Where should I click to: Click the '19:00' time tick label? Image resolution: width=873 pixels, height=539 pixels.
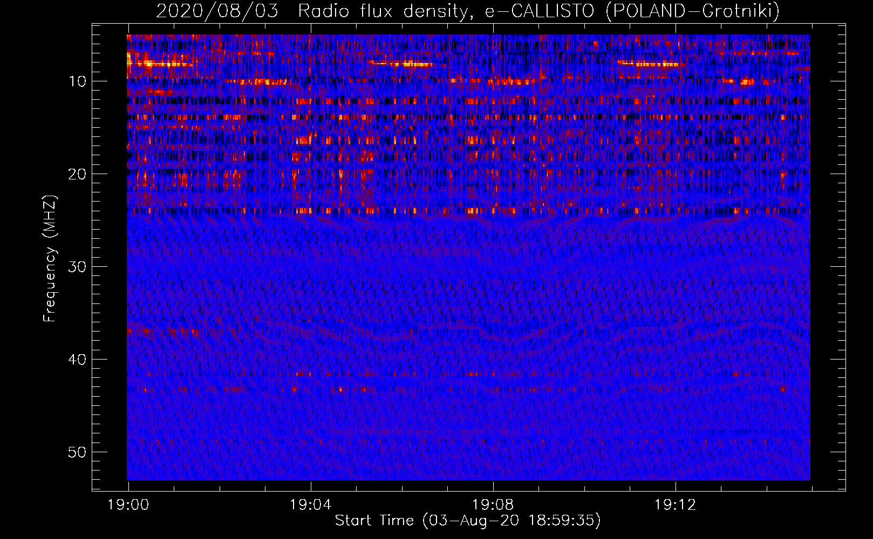128,505
